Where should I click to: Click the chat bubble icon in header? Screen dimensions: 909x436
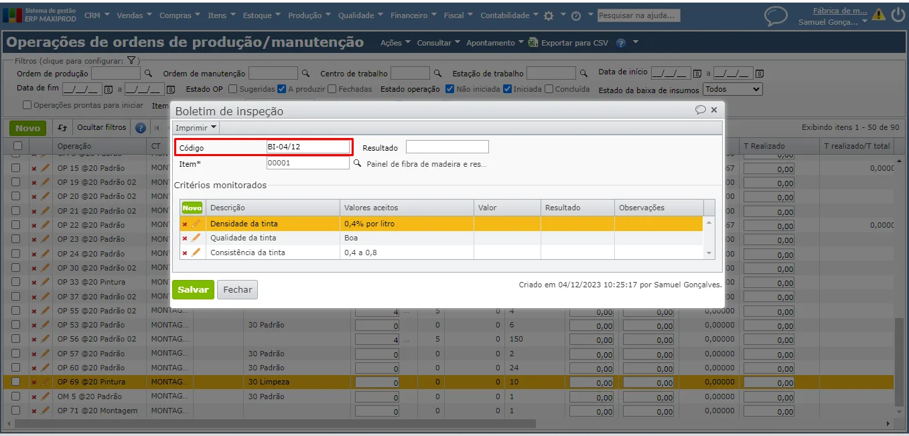[x=776, y=16]
